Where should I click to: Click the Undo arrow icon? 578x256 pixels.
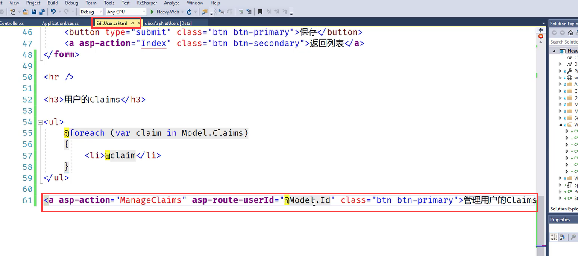pyautogui.click(x=53, y=12)
